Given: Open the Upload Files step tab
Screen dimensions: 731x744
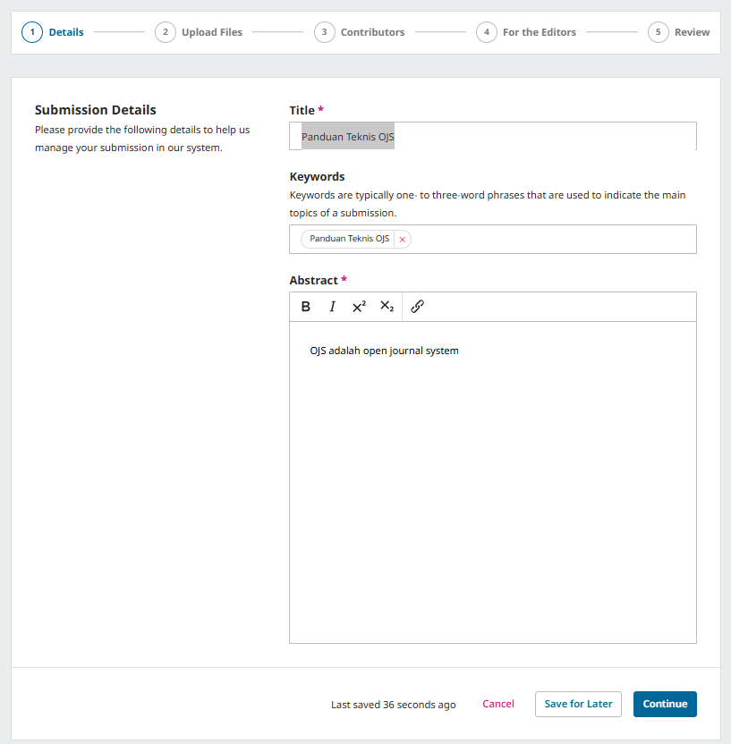Looking at the screenshot, I should (211, 32).
